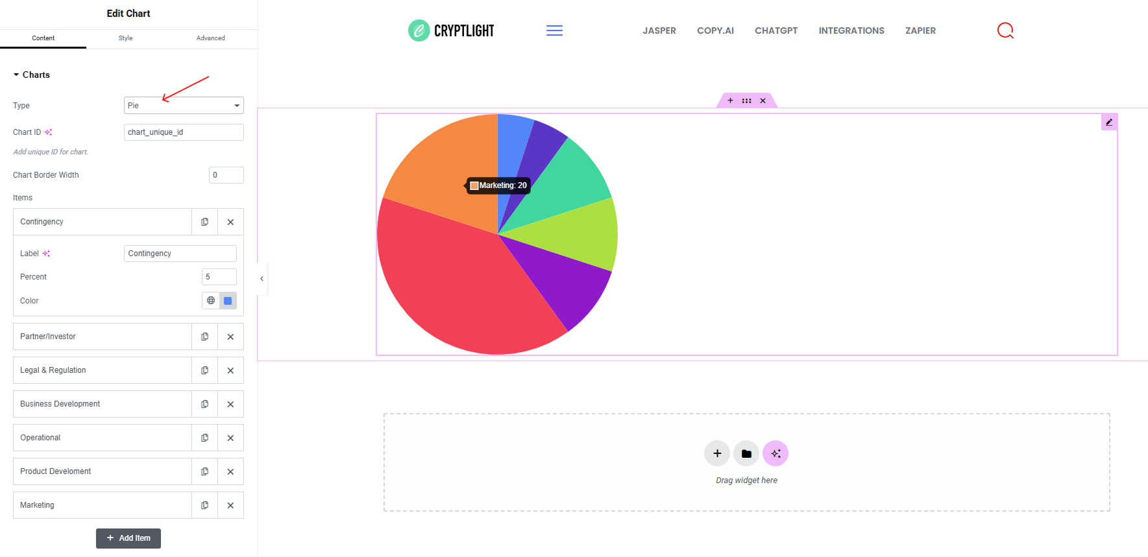1148x557 pixels.
Task: Open AI builder sparkle button
Action: tap(776, 453)
